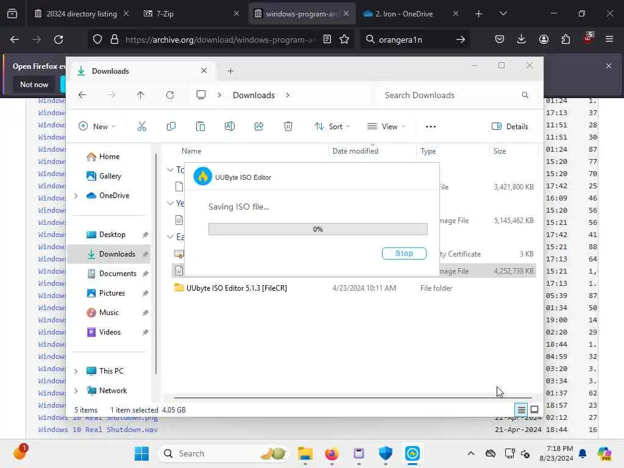Click the Firefox search box with orangera1n
Viewport: 624px width, 468px height.
pyautogui.click(x=415, y=40)
